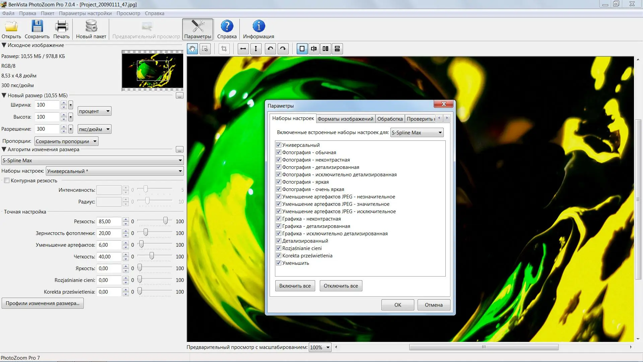Rotate image clockwise icon
Viewport: 643px width, 362px height.
point(283,49)
